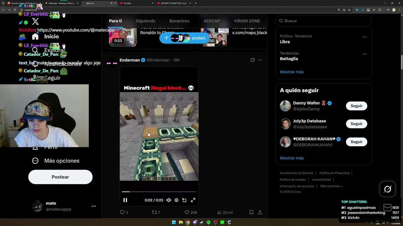403x226 pixels.
Task: Go to Inicio in the sidebar
Action: (x=45, y=36)
